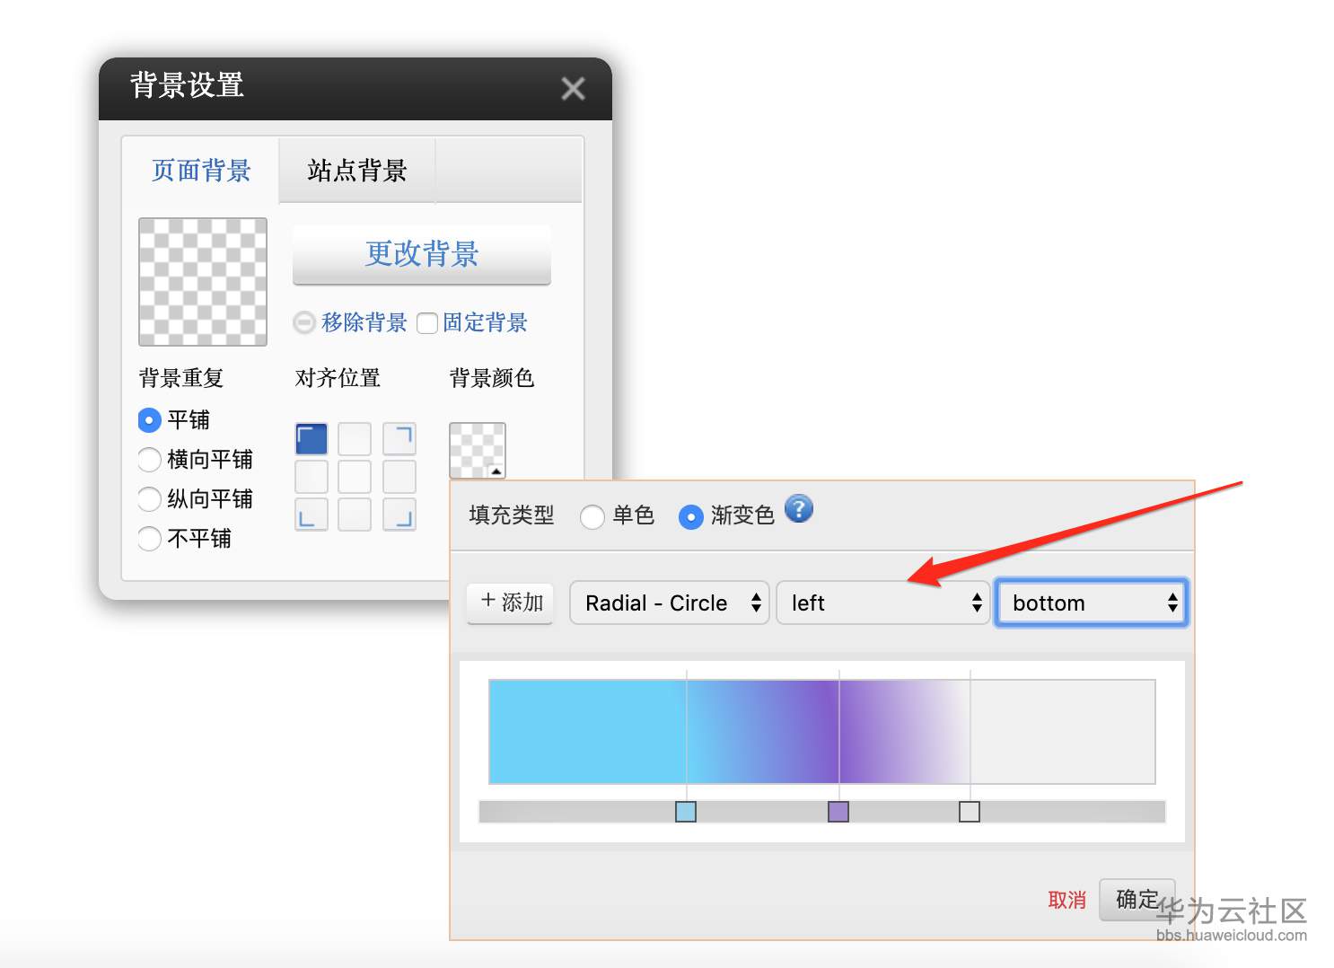Select the 纵向平铺 radio option
1334x968 pixels.
tap(150, 499)
